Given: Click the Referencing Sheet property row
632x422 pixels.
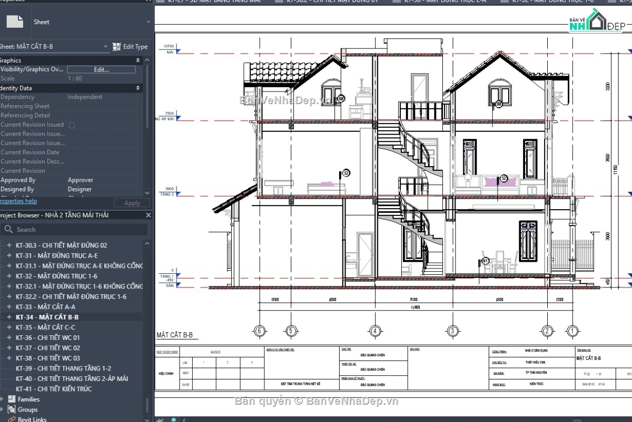Looking at the screenshot, I should click(x=71, y=106).
